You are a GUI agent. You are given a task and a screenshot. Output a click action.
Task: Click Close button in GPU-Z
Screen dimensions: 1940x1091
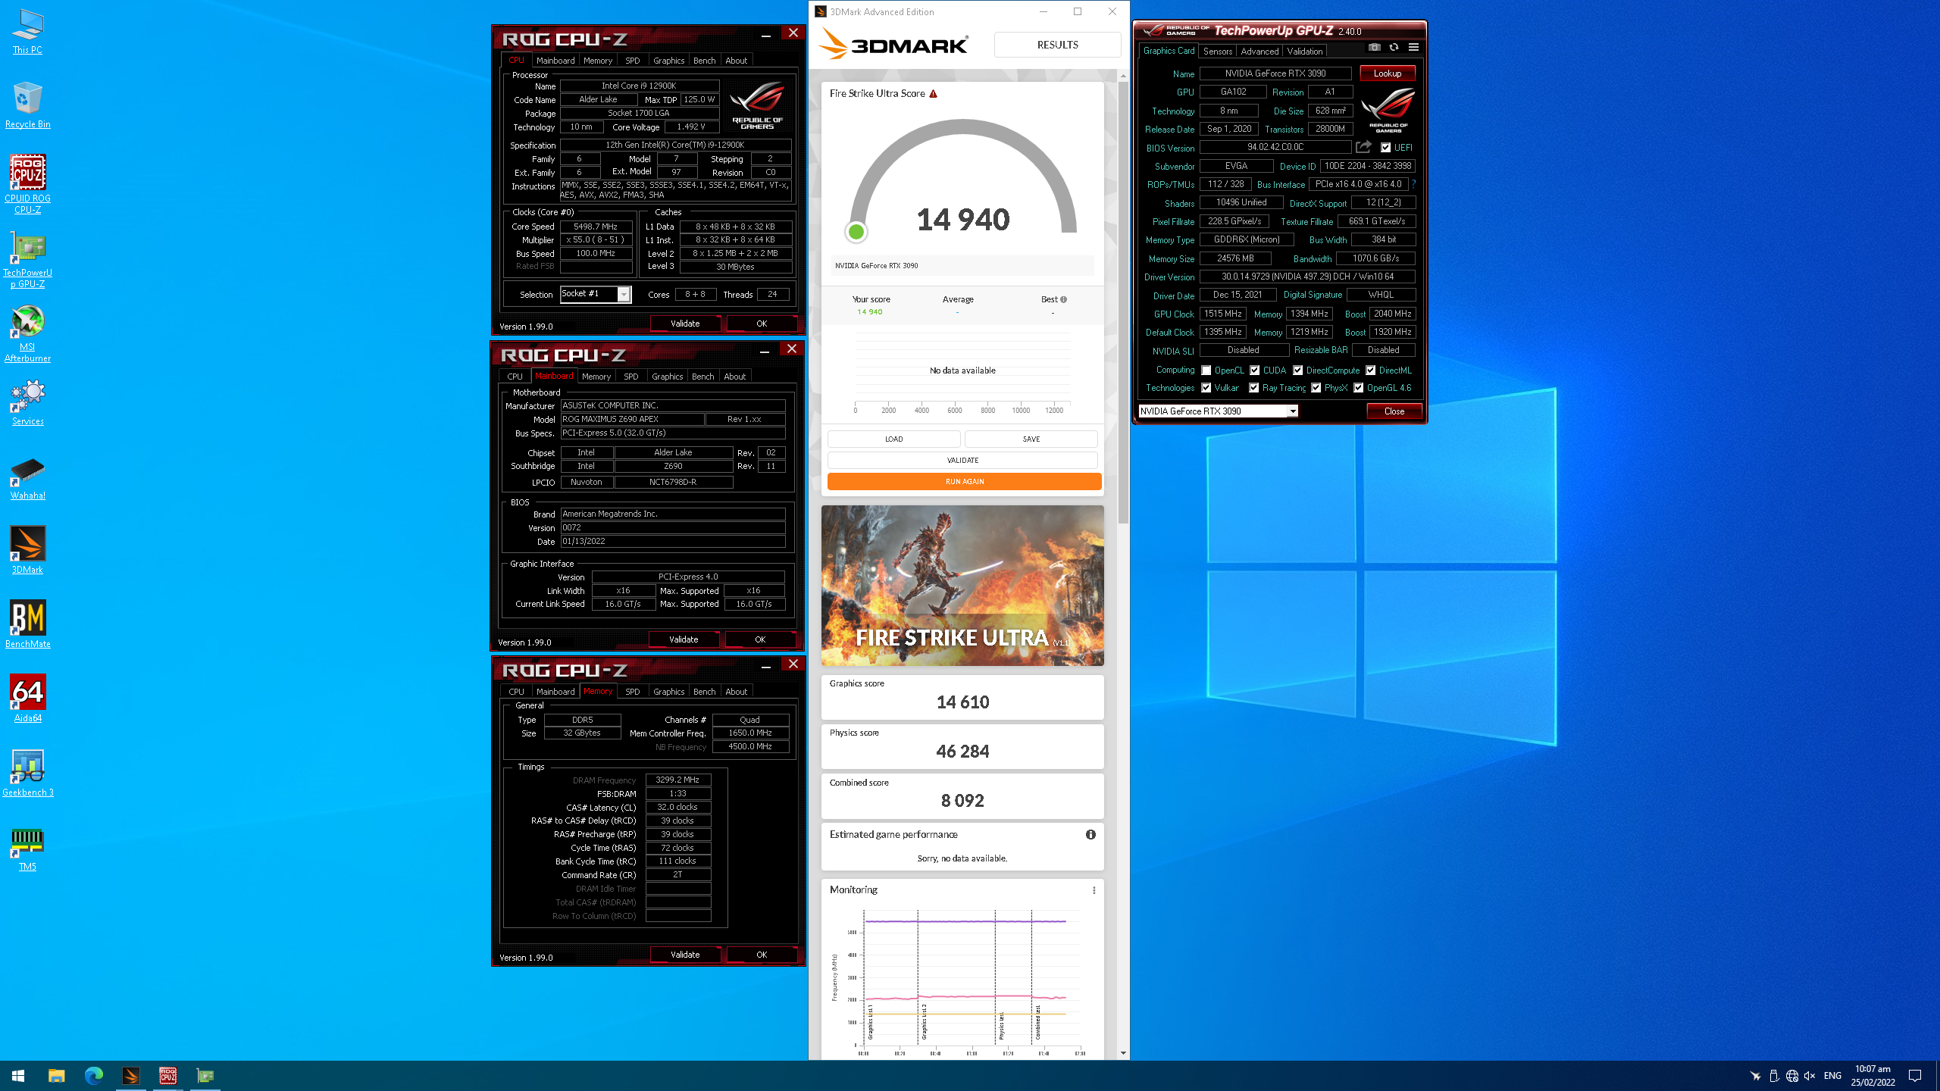[x=1394, y=411]
